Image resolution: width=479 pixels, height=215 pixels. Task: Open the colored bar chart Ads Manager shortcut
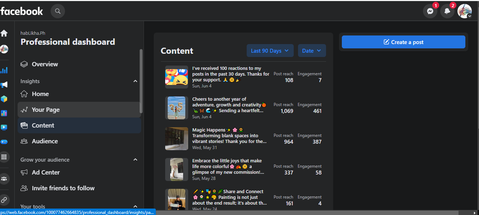coord(4,113)
